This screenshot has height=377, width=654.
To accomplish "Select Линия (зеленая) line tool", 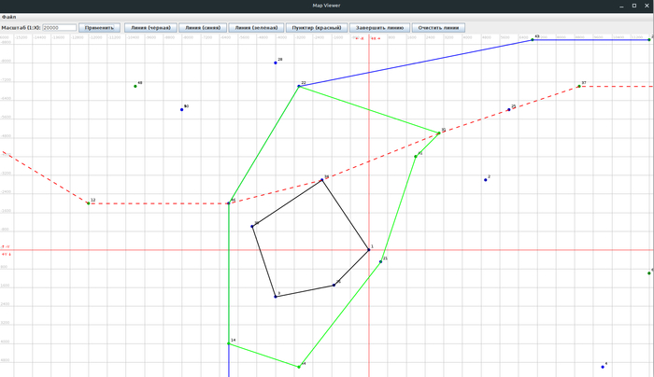I will [256, 28].
